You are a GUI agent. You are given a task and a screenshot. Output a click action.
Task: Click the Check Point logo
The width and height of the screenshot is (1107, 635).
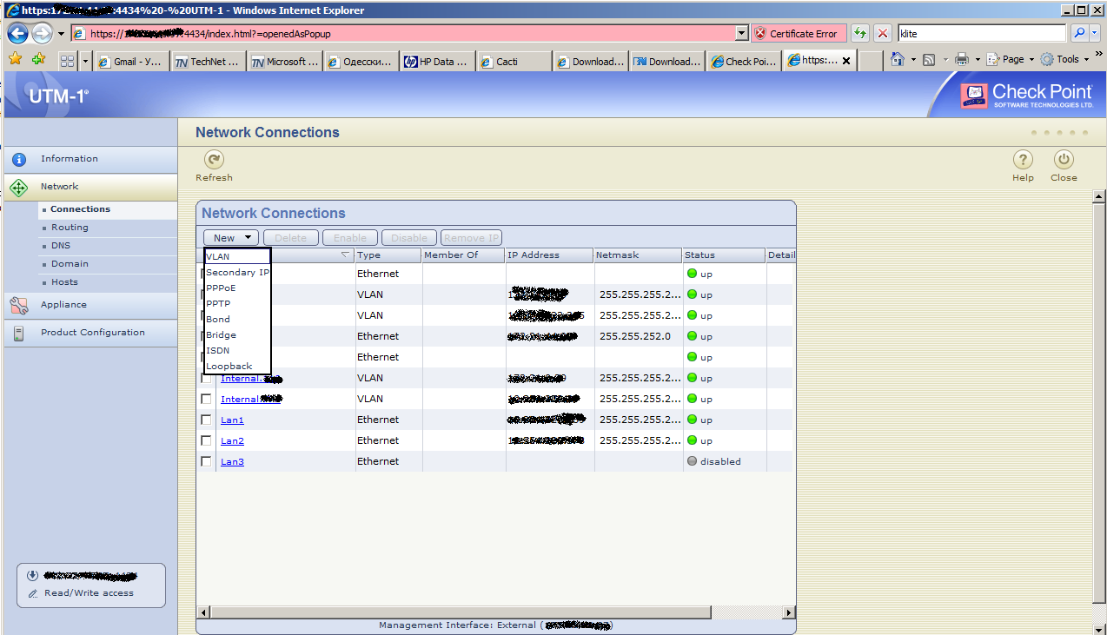point(1027,95)
